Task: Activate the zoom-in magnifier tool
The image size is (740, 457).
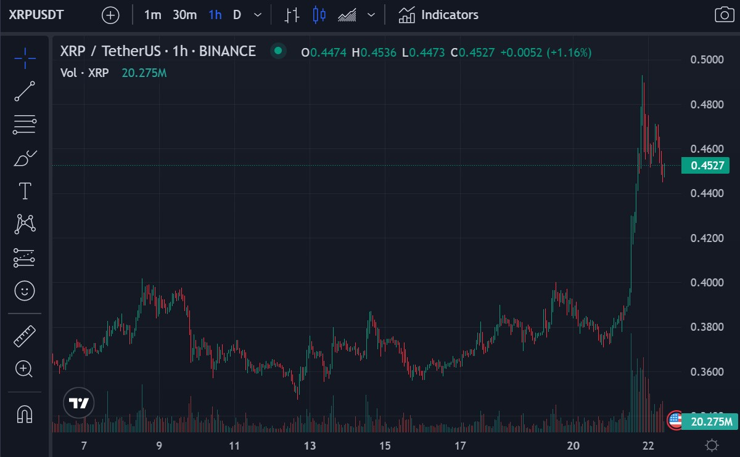Action: click(x=25, y=369)
